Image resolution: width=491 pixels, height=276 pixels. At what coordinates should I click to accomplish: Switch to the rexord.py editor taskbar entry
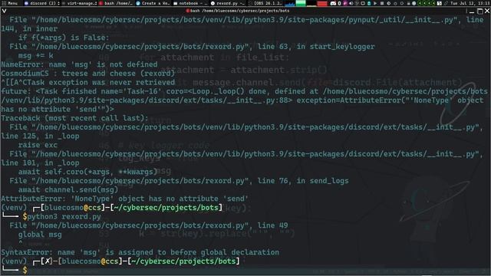click(227, 3)
